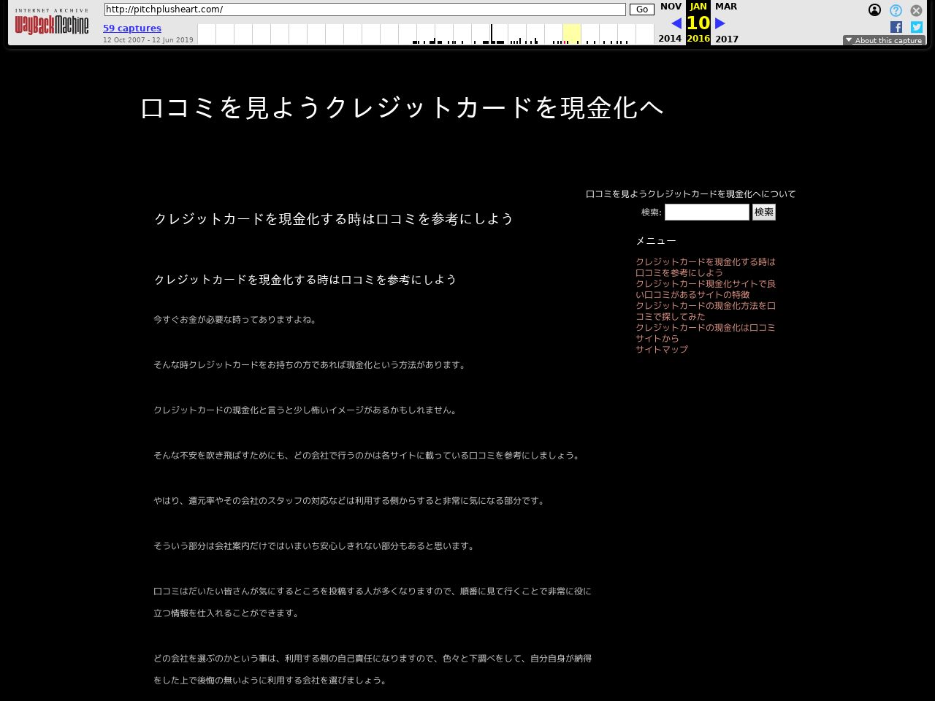Close the Wayback toolbar
The image size is (935, 701).
916,10
